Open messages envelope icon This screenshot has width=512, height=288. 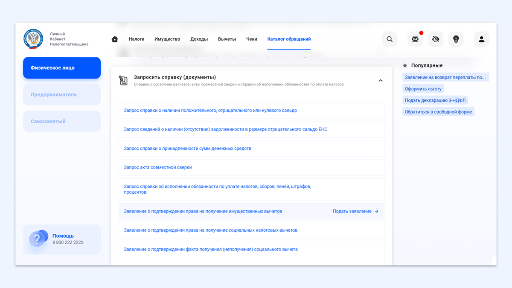[x=415, y=39]
